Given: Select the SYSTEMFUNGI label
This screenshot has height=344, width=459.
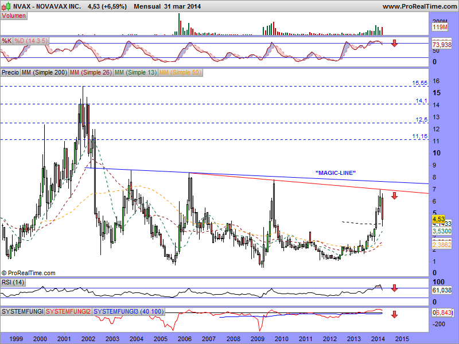Looking at the screenshot, I should pyautogui.click(x=22, y=312).
